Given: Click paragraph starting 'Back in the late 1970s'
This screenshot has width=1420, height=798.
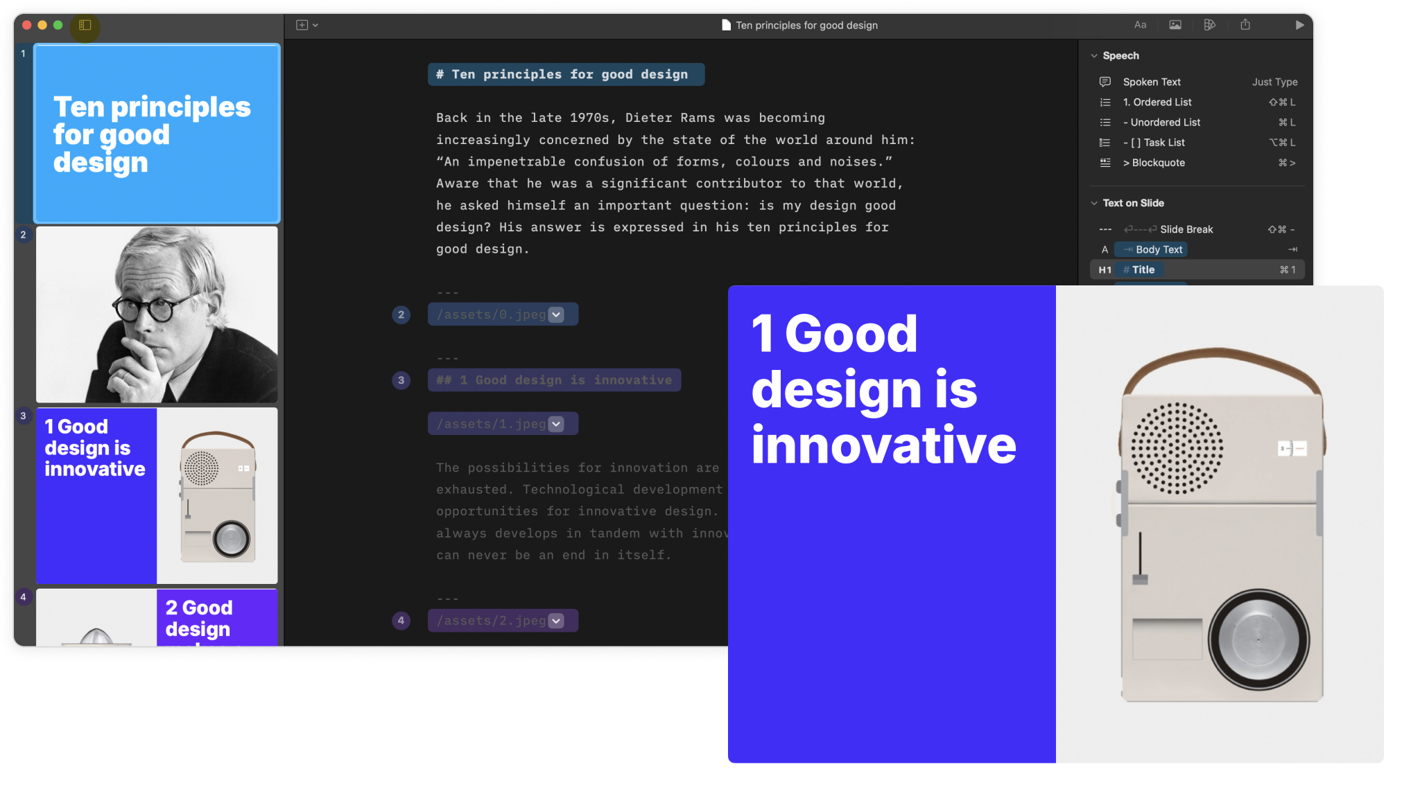Looking at the screenshot, I should 675,183.
